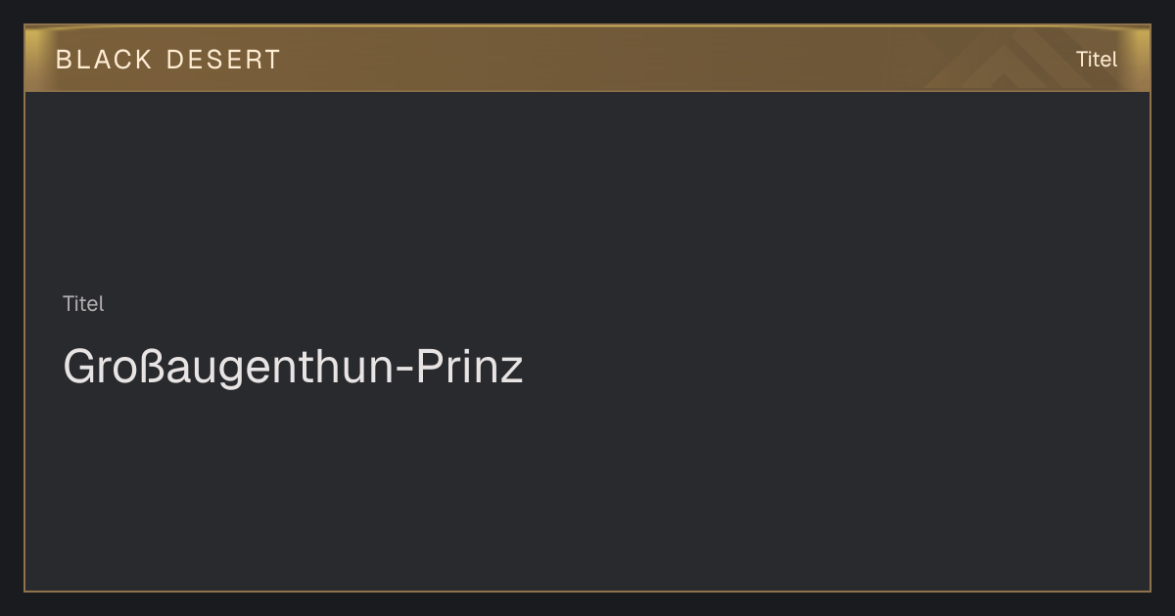Click the word BLACK in the header
This screenshot has height=616, width=1175.
point(104,60)
